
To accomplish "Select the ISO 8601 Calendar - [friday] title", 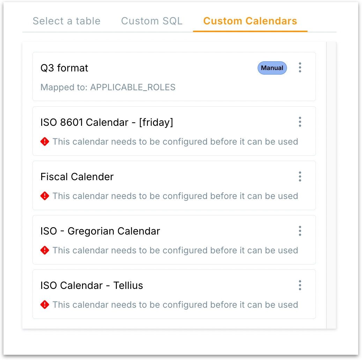I will (106, 122).
